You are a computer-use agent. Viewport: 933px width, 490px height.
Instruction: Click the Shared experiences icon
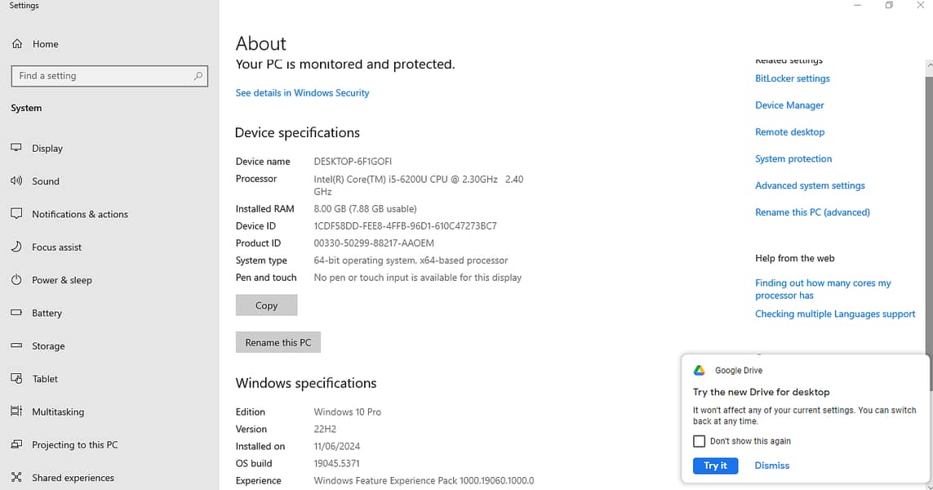16,477
